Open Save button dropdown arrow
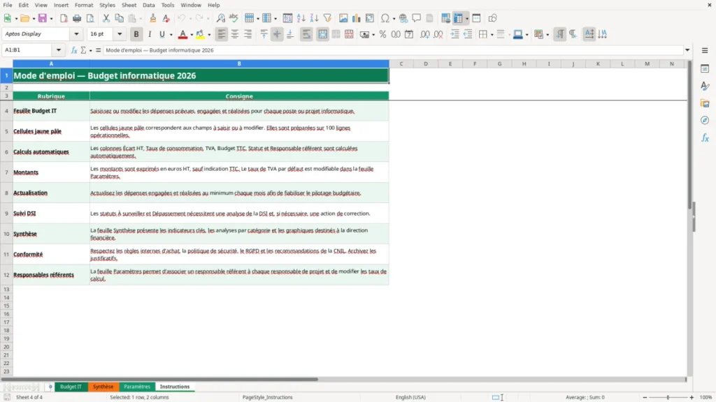The image size is (716, 402). coord(51,19)
